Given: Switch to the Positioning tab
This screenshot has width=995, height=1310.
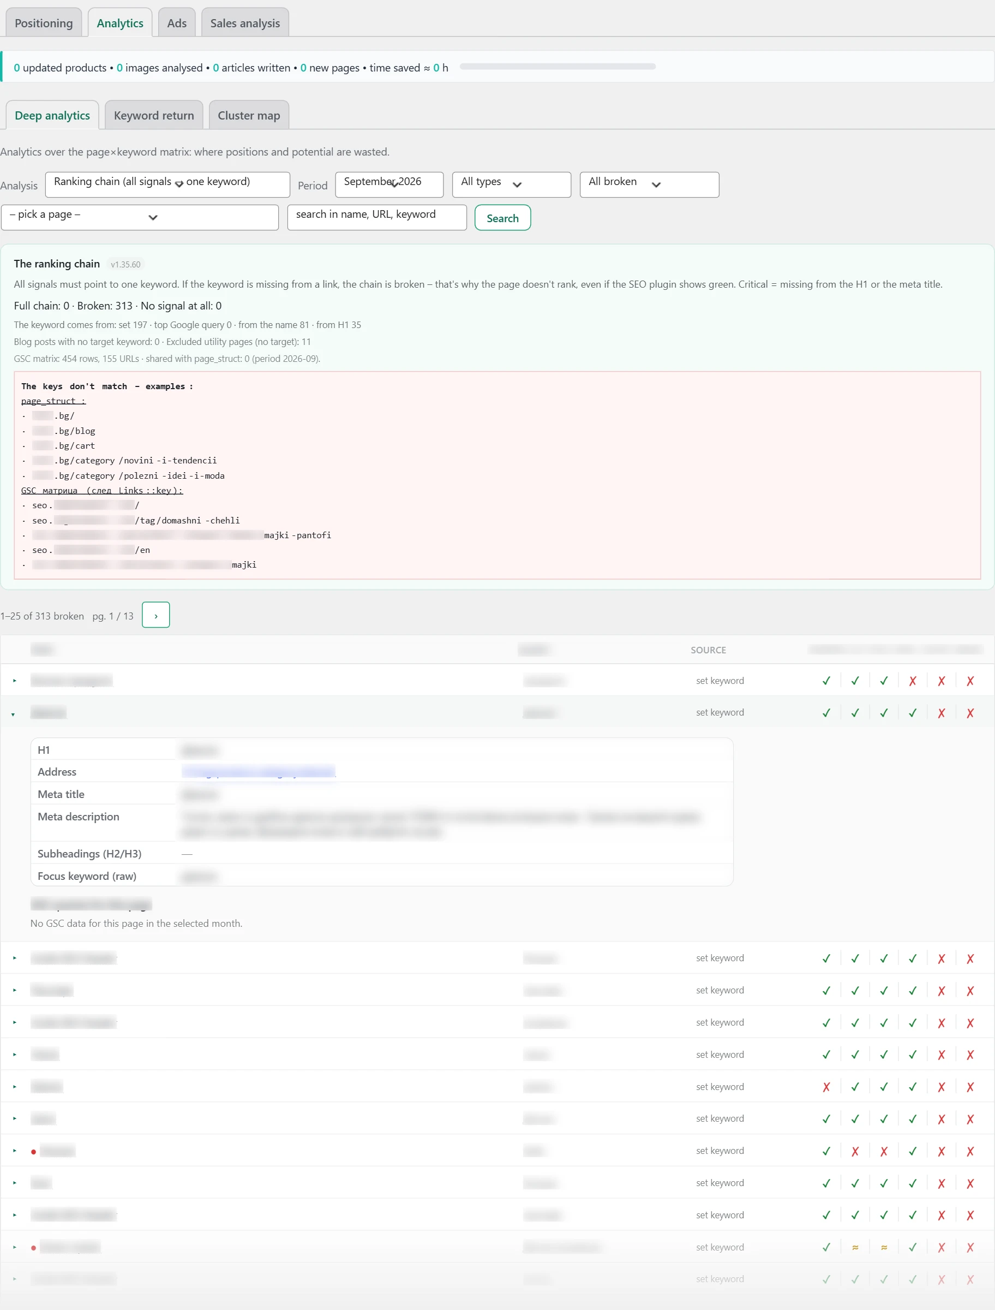Looking at the screenshot, I should pos(44,22).
